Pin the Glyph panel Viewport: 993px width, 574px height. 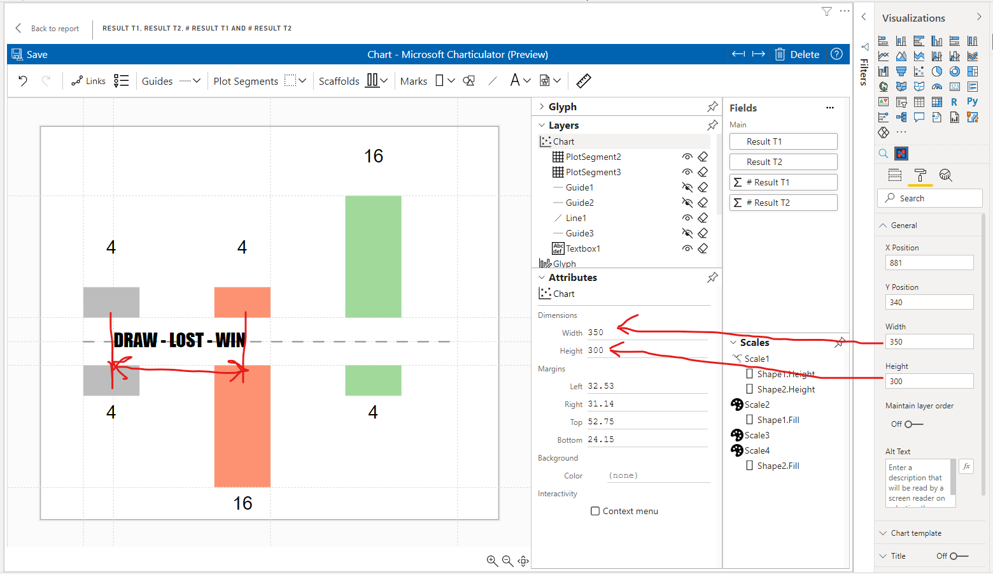712,107
